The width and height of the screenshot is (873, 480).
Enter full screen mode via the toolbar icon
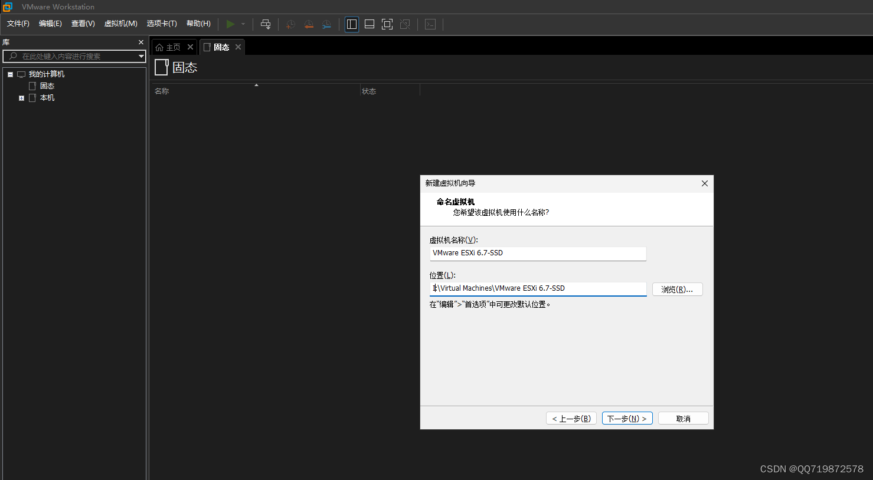pos(387,24)
